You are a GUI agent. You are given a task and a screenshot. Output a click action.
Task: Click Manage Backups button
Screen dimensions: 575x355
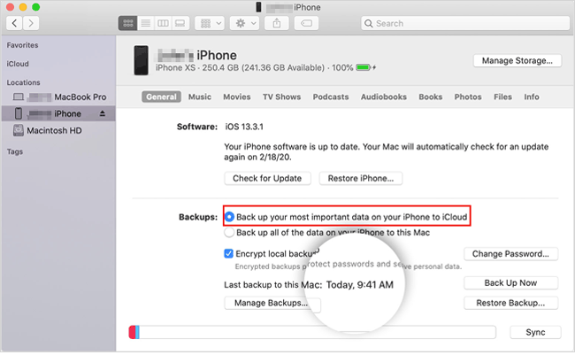(x=272, y=304)
